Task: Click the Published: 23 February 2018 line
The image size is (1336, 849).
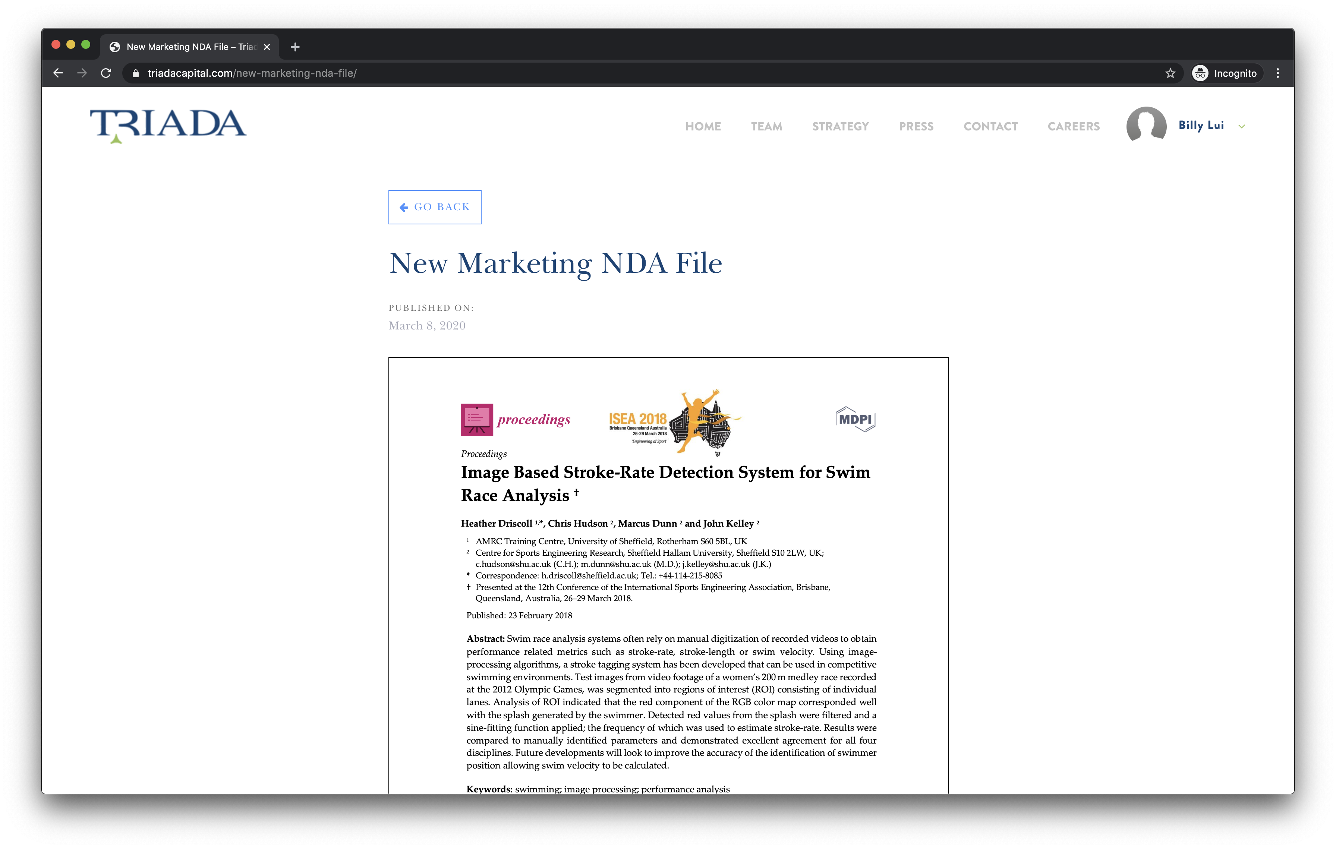Action: pos(519,616)
